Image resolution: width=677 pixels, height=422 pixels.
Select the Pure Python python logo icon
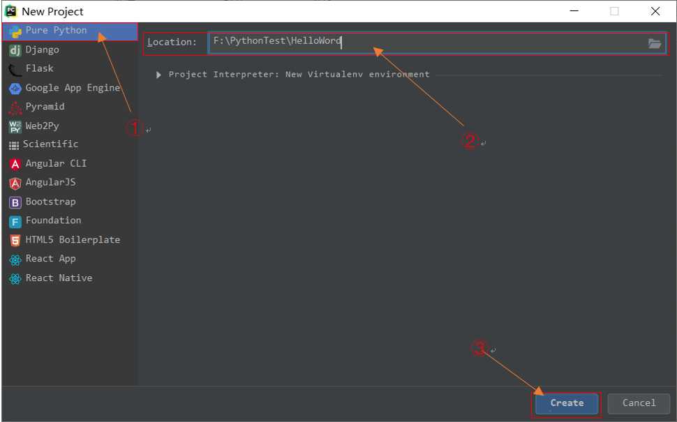coord(15,32)
